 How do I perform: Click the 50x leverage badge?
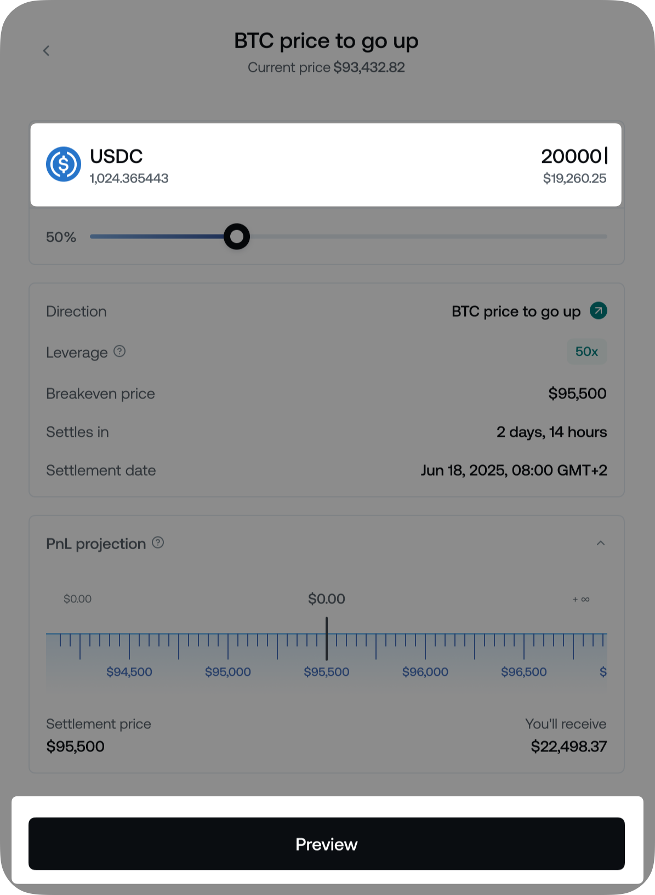(x=586, y=352)
